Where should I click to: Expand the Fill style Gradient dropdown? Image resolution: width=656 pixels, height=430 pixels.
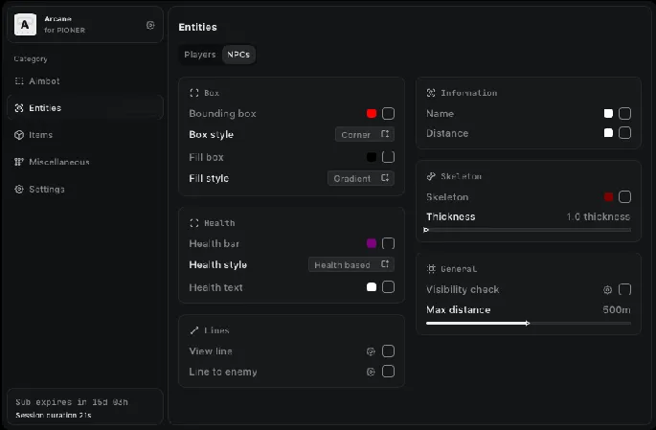361,178
